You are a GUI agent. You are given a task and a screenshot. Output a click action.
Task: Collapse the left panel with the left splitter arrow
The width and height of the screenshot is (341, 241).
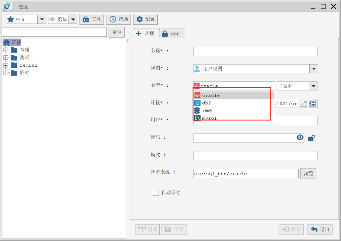tap(128, 31)
